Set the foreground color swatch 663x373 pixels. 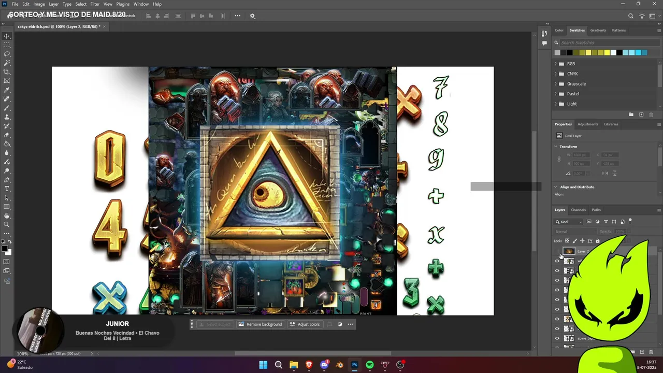(5, 249)
